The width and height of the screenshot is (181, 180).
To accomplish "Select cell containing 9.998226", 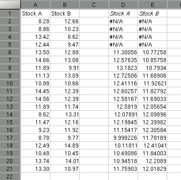I will click(123, 138).
